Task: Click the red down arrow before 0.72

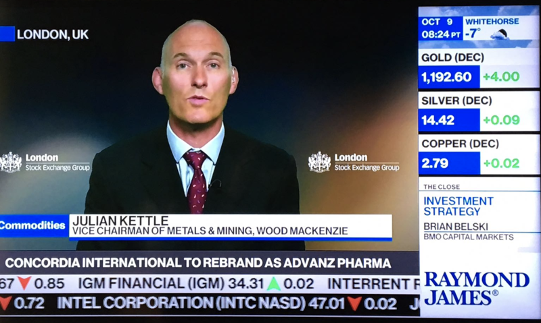Action: click(x=5, y=303)
